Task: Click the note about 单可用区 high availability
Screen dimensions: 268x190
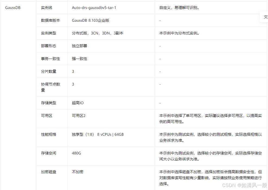Action: coord(211,119)
